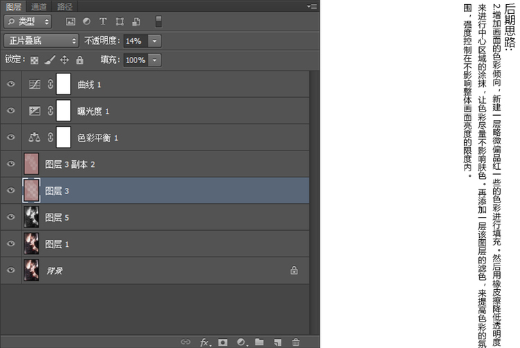Screen dimensions: 520x348
Task: Lock image pixels brush icon
Action: coord(50,60)
